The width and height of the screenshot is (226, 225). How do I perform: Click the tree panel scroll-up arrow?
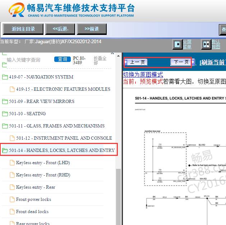click(x=118, y=56)
